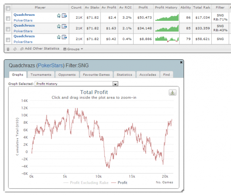Viewport: 231px width, 195px height.
Task: Sort by the Av Stake column header
Action: tap(92, 8)
